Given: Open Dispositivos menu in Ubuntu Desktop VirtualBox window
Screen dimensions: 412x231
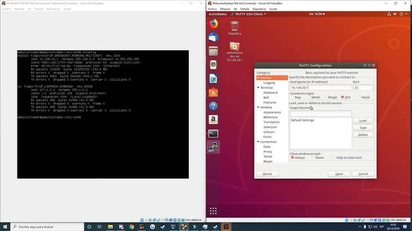Looking at the screenshot, I should (x=259, y=9).
